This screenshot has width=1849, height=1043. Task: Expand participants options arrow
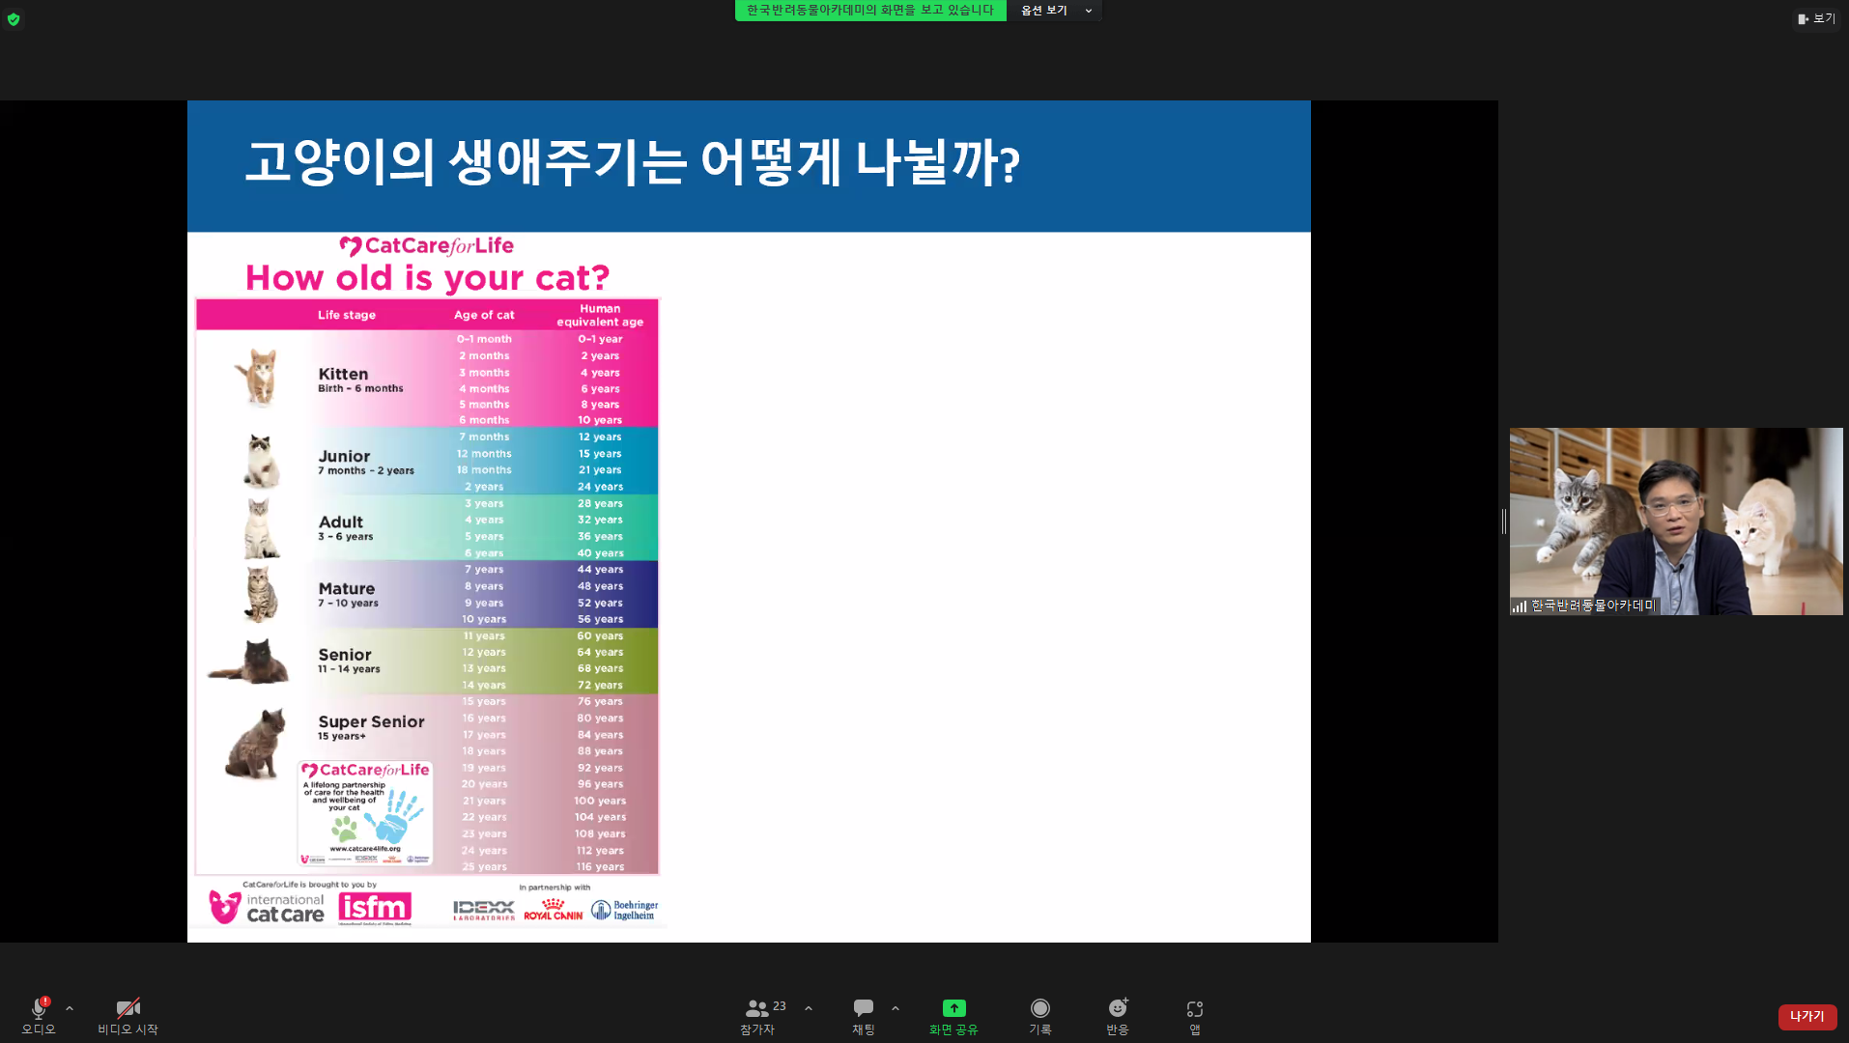point(809,1008)
